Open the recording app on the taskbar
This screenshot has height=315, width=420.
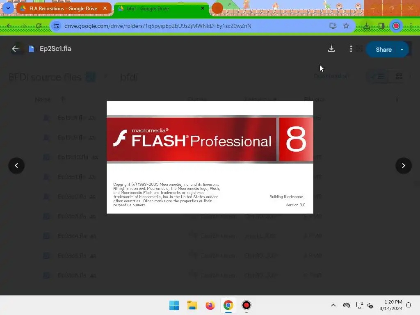[246, 305]
